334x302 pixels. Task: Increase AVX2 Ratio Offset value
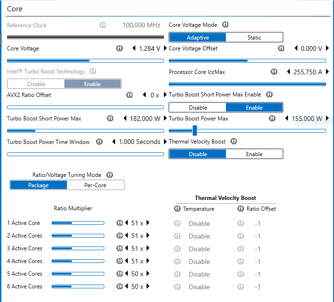tap(165, 95)
